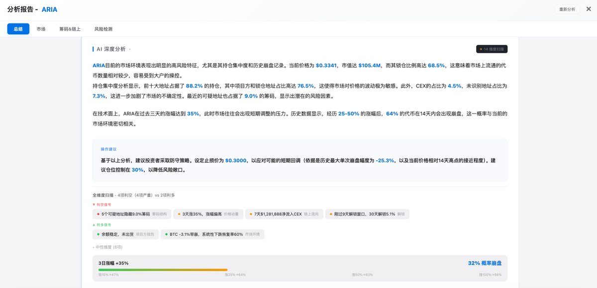Viewport: 597px width, 288px height.
Task: Select the 3天涨35%，涨幅偏高 chip
Action: [x=208, y=214]
